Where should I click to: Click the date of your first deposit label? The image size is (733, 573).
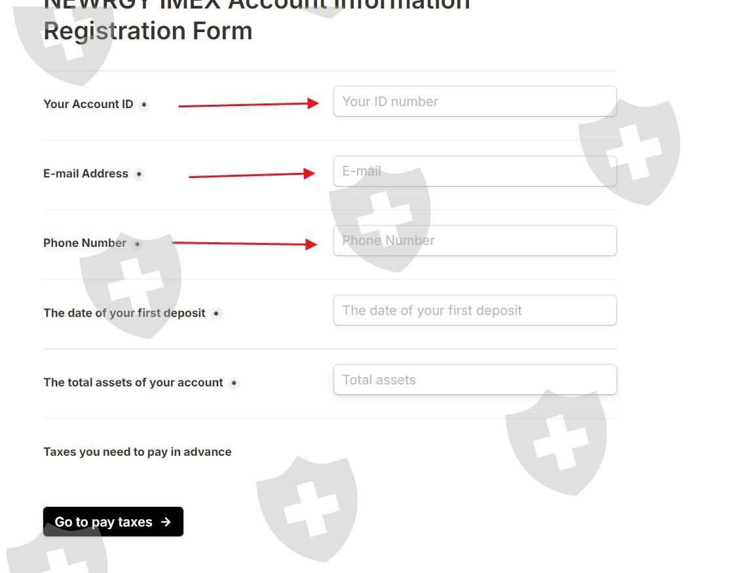click(x=124, y=313)
